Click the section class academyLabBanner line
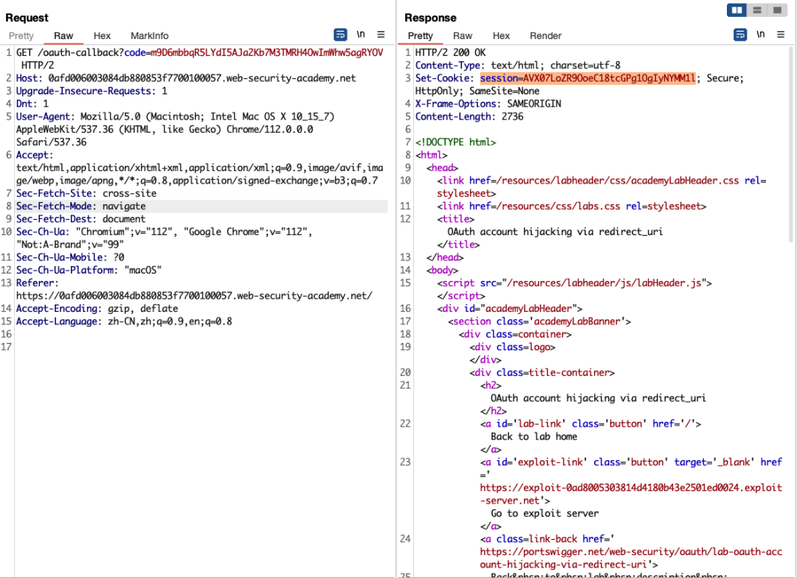 tap(539, 321)
